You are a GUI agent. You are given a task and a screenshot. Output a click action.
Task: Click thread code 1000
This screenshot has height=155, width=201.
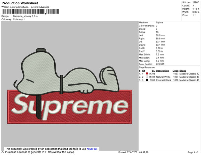click(x=176, y=80)
